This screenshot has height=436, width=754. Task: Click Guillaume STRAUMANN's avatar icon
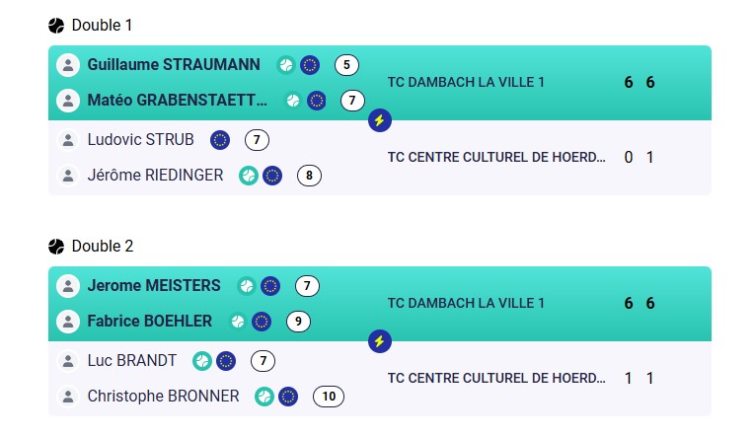coord(68,65)
